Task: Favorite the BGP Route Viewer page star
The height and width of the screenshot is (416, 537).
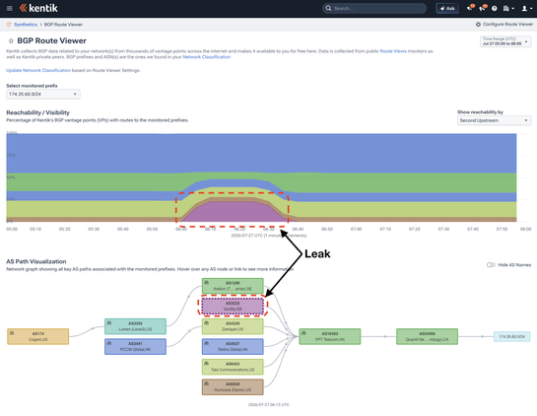Action: 11,40
